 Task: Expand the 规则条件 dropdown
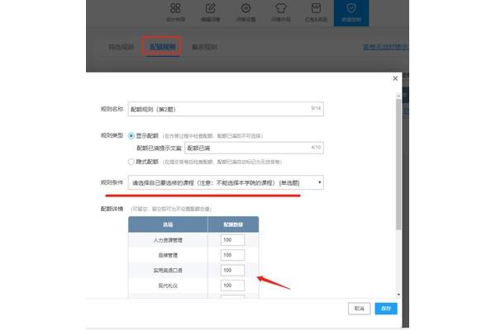(x=226, y=182)
